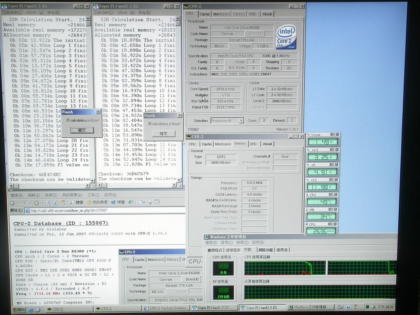Click the right Super PI horizontal scrollbar right arrow
Screen dimensions: 420x315
point(174,185)
